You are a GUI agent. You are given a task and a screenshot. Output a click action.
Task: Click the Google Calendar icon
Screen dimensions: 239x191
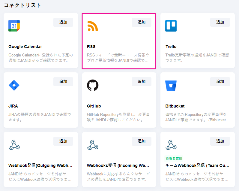pyautogui.click(x=14, y=26)
